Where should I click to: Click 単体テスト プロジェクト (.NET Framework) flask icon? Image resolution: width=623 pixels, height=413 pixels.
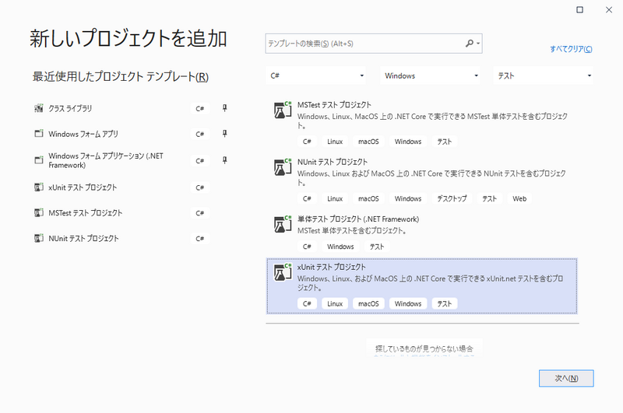coord(283,224)
